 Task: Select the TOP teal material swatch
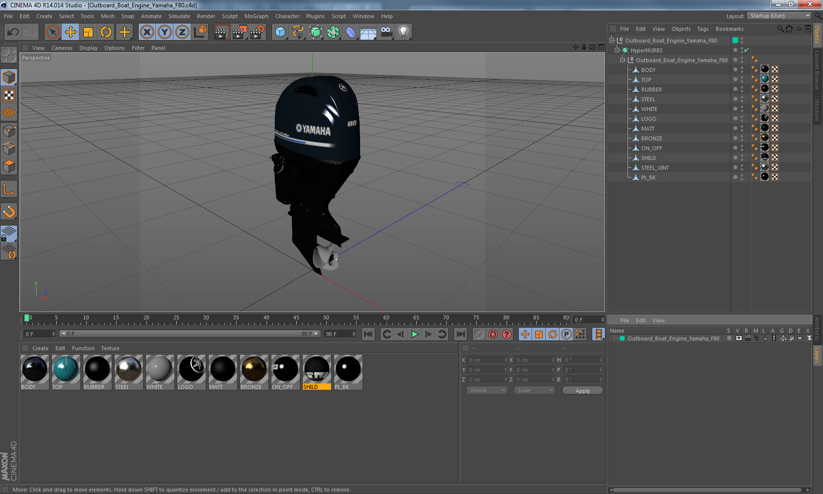66,369
